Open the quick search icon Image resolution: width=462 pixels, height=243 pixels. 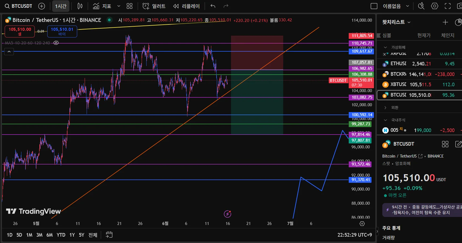pyautogui.click(x=421, y=6)
